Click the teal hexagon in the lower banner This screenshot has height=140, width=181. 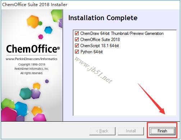pos(26,94)
